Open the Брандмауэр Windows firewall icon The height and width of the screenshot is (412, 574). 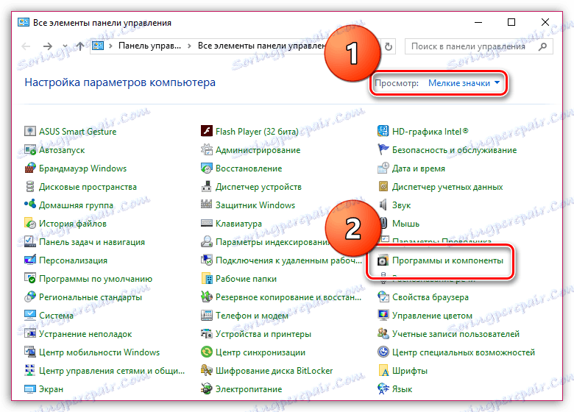pos(30,168)
